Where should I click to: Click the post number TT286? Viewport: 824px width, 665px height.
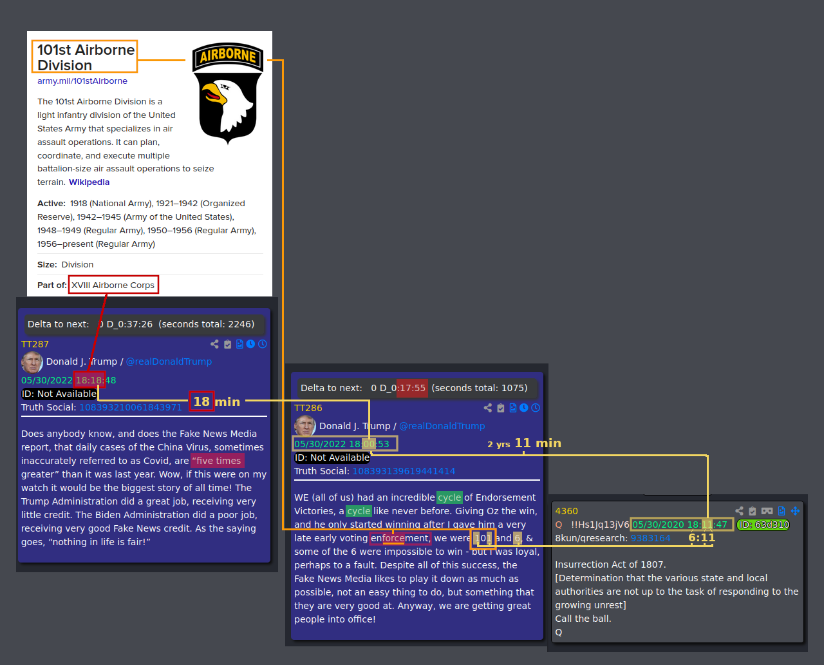coord(308,408)
